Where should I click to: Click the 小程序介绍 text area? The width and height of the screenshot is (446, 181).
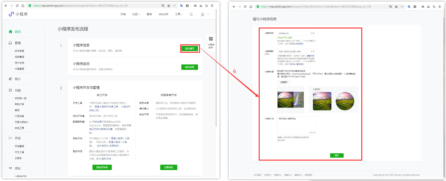point(297,126)
